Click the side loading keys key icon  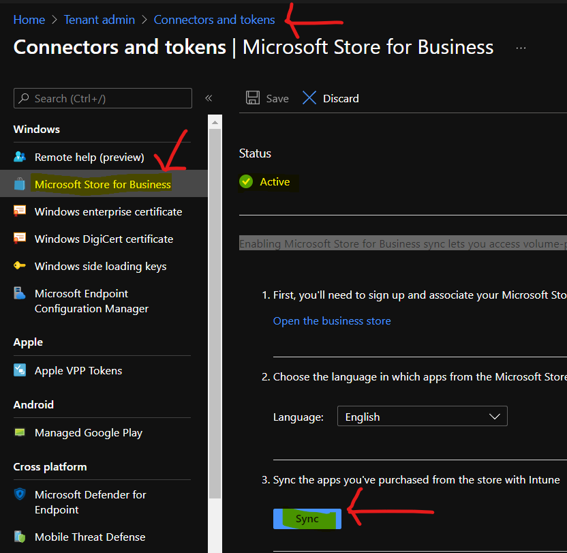tap(20, 266)
